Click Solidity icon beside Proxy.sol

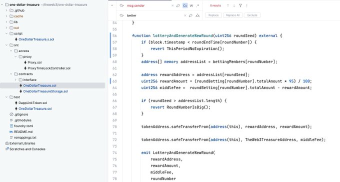click(25, 62)
